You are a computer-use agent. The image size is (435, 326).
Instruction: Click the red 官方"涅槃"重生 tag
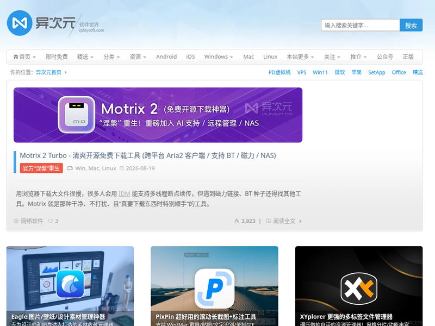pos(41,168)
